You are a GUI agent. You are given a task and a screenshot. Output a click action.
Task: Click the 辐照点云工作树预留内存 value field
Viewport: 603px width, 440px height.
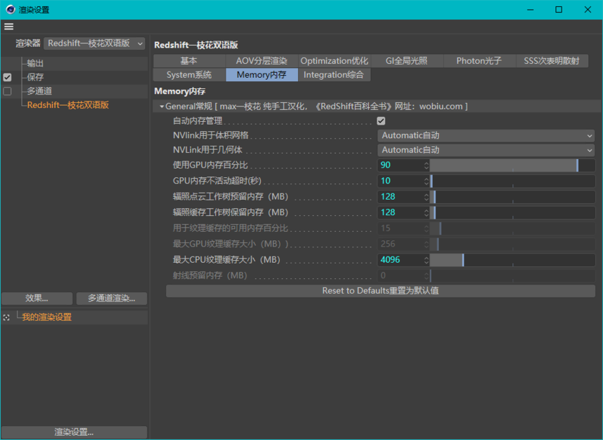click(x=400, y=197)
